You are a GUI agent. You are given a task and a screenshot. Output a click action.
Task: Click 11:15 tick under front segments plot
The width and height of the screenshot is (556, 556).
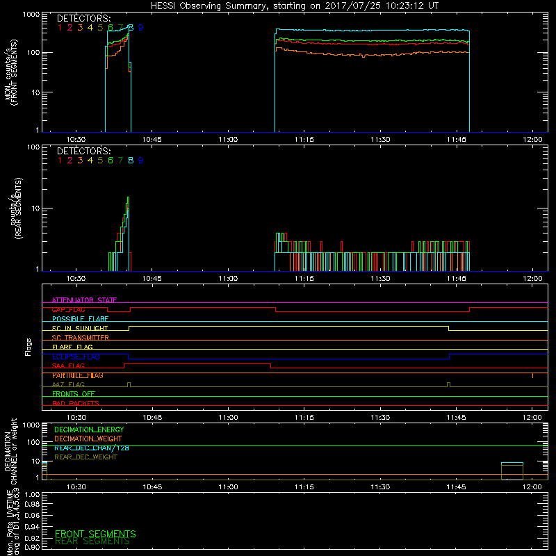(x=304, y=140)
